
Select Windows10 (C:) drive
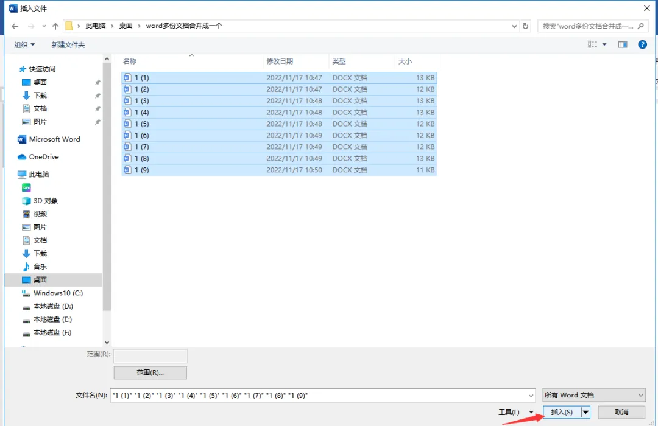[x=58, y=293]
